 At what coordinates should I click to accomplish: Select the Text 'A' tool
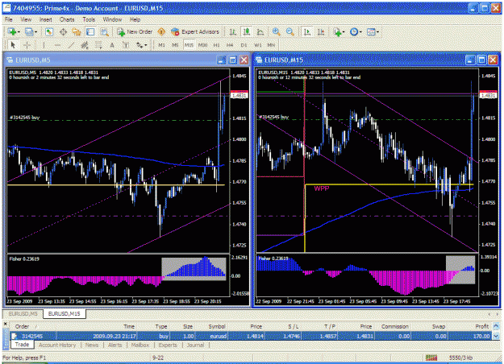(112, 45)
